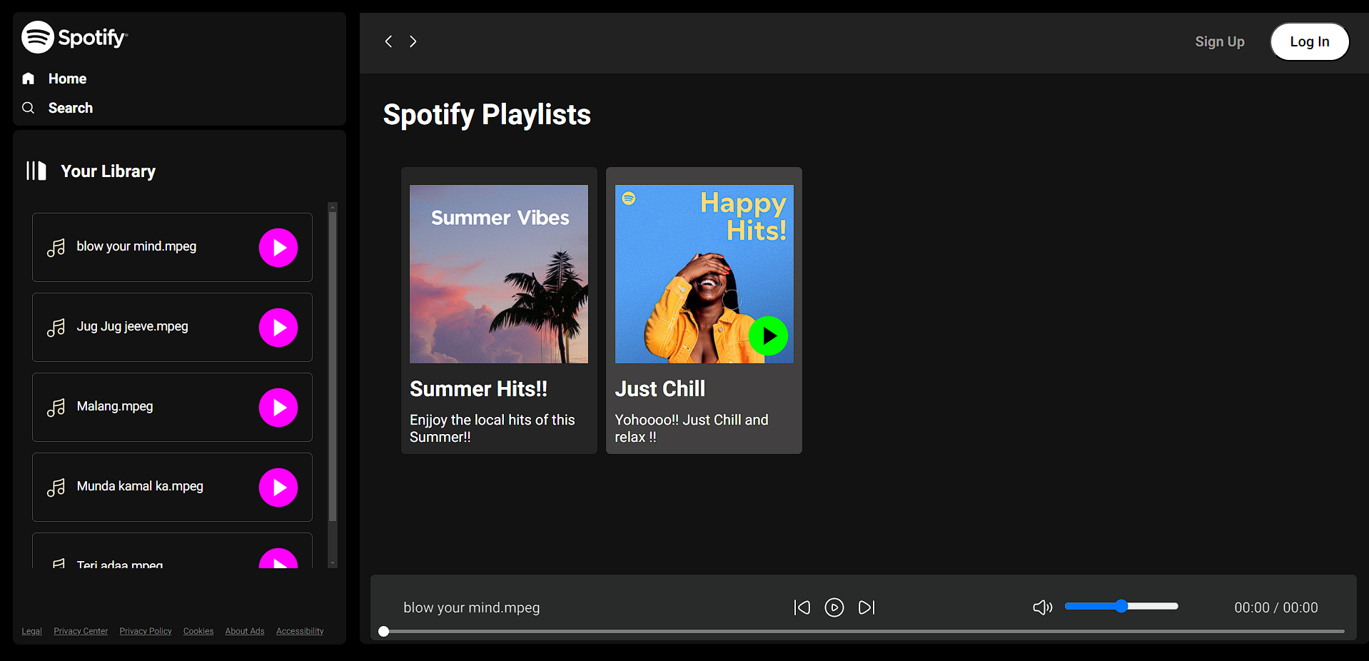Select the Munda kamal ka.mpeg track name
The image size is (1369, 661).
140,486
